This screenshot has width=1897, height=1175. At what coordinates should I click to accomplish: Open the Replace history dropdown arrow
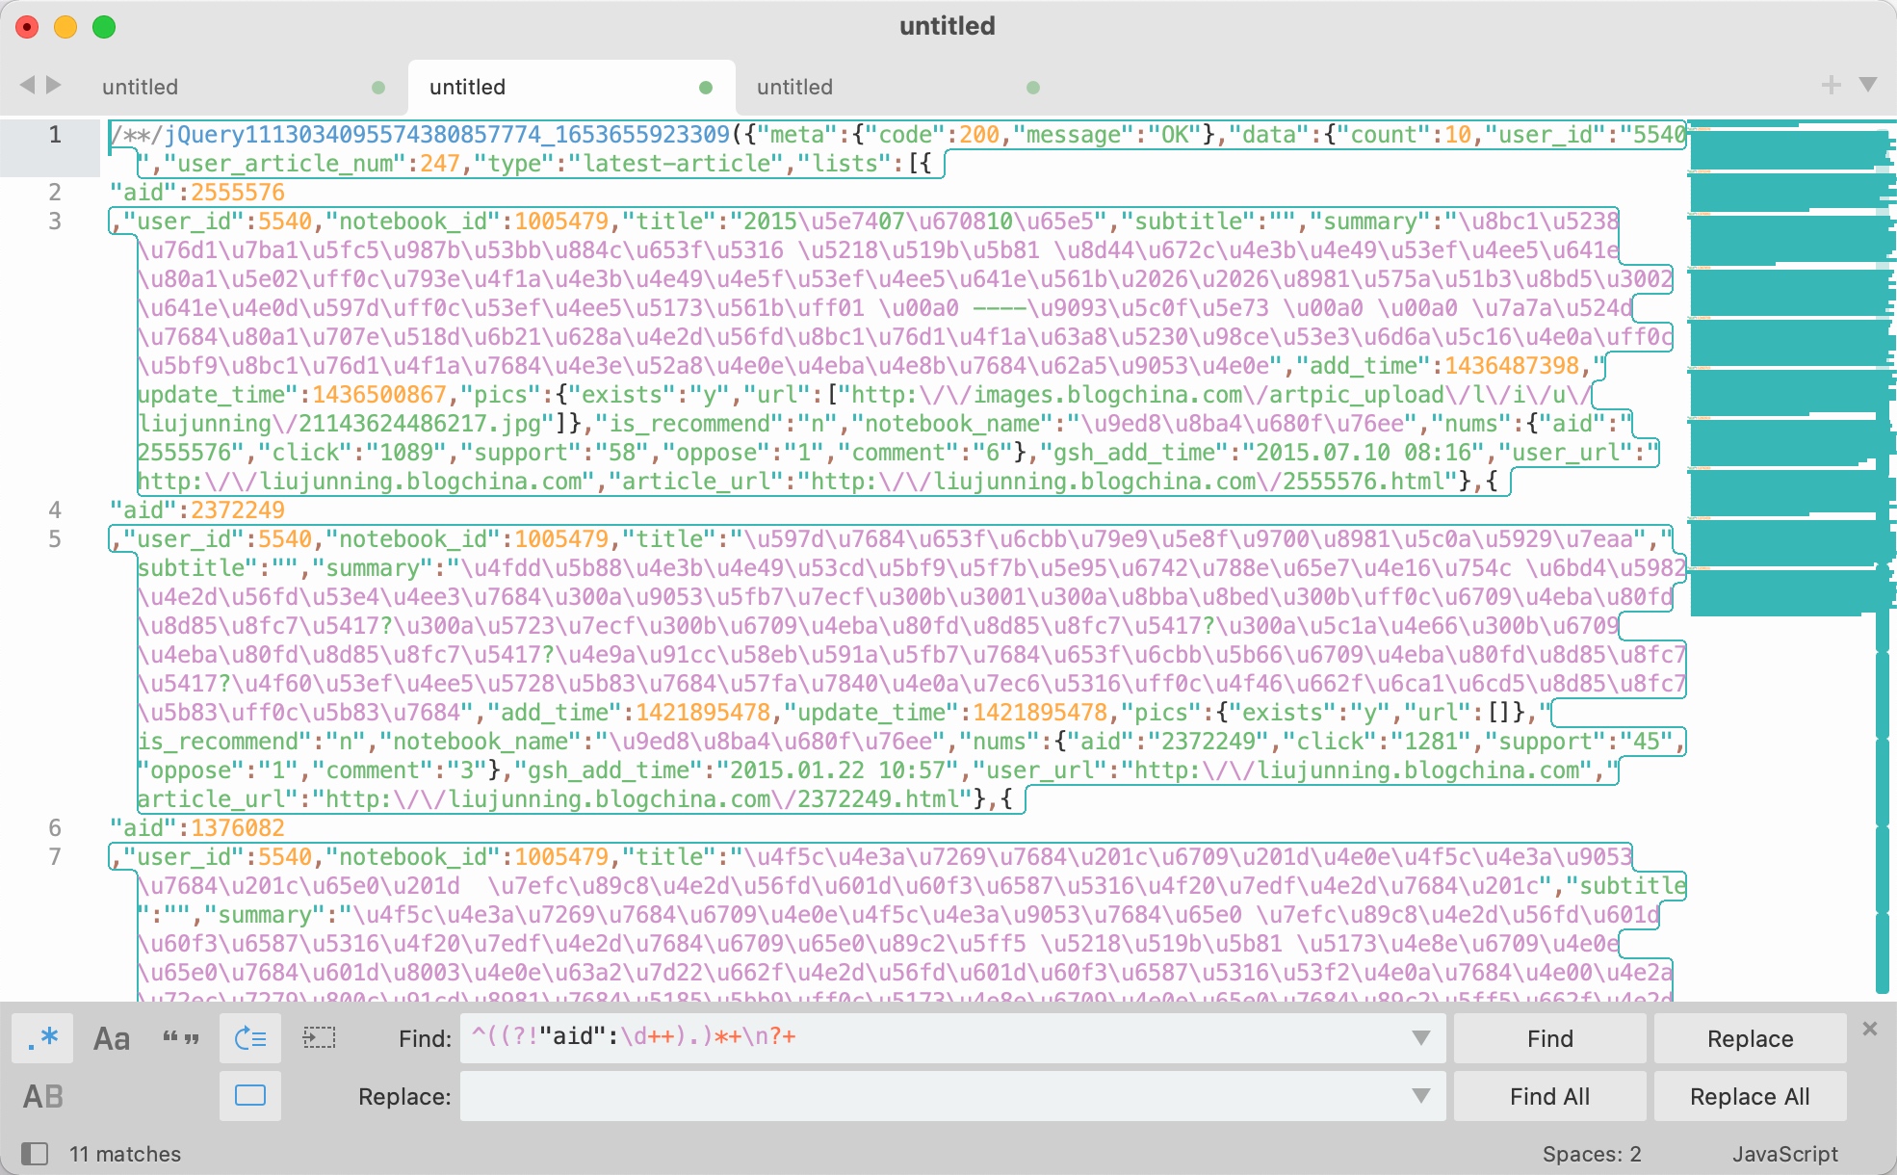click(x=1420, y=1096)
